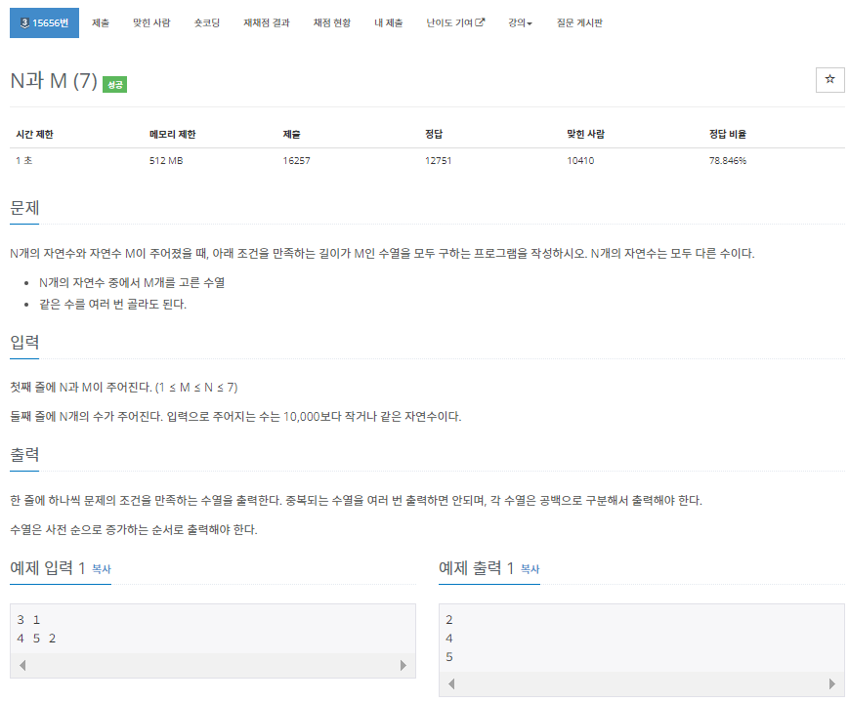This screenshot has width=849, height=702.
Task: Click the 시간 제한 column header
Action: (34, 134)
